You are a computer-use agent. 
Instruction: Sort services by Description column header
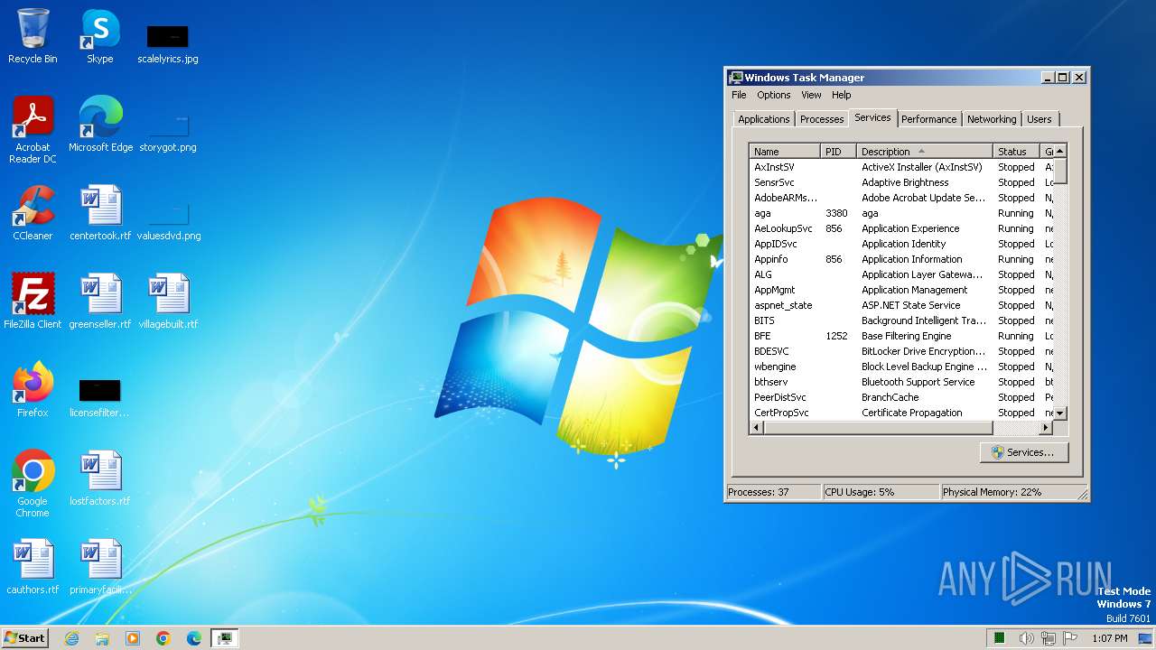pyautogui.click(x=924, y=152)
